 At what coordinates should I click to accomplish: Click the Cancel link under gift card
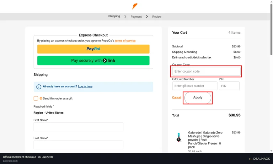click(177, 97)
